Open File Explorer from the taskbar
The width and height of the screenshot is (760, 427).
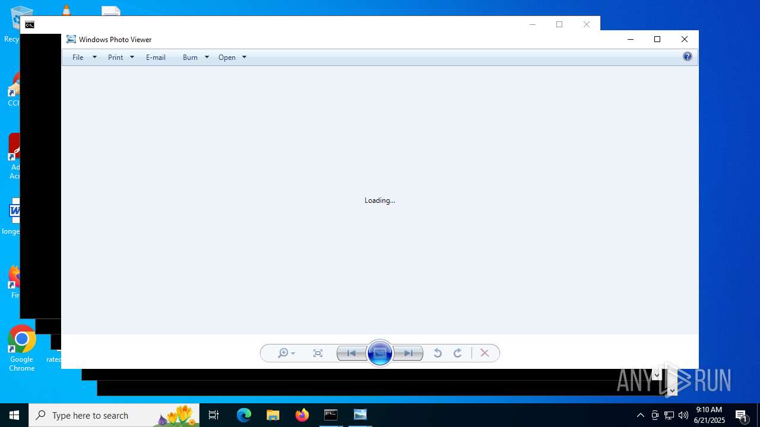pos(273,415)
